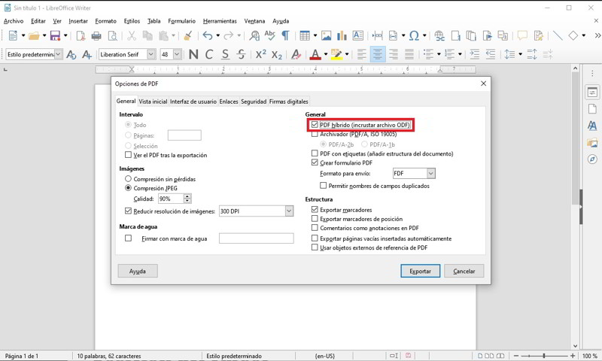Toggle Exportar marcadores checkbox
Viewport: 602px width, 361px height.
tap(315, 209)
